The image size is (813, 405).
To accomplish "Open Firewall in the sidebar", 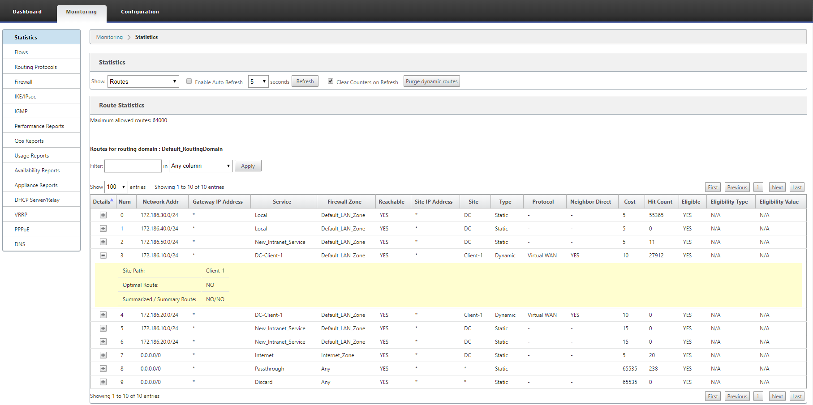I will click(x=41, y=82).
